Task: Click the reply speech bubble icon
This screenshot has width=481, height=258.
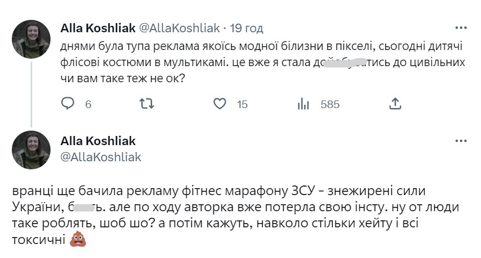Action: (68, 104)
